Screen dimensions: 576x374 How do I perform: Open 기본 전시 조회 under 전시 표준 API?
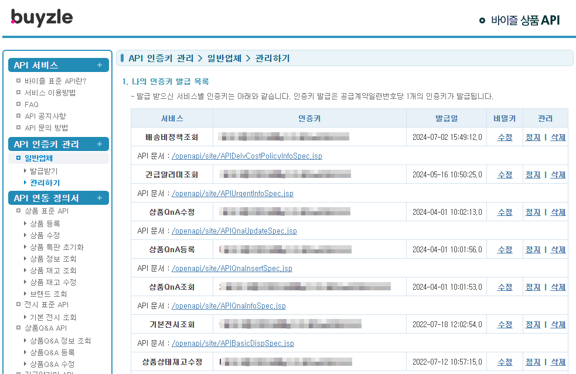53,317
